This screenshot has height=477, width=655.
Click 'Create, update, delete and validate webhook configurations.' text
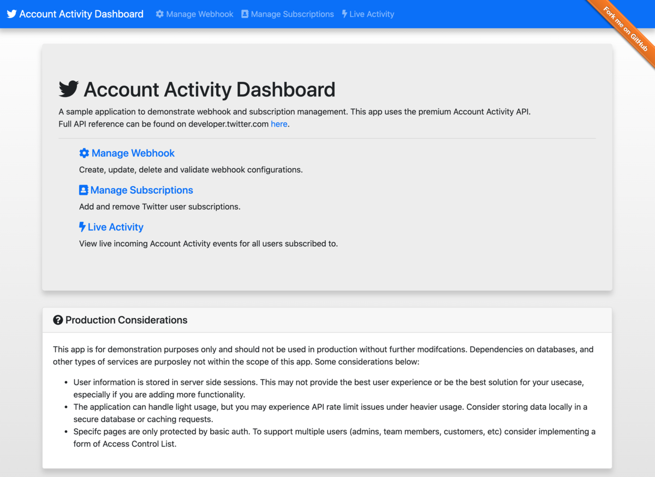[x=191, y=170]
